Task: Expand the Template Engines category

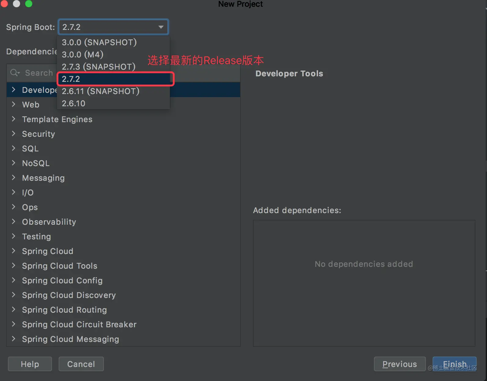Action: tap(13, 119)
